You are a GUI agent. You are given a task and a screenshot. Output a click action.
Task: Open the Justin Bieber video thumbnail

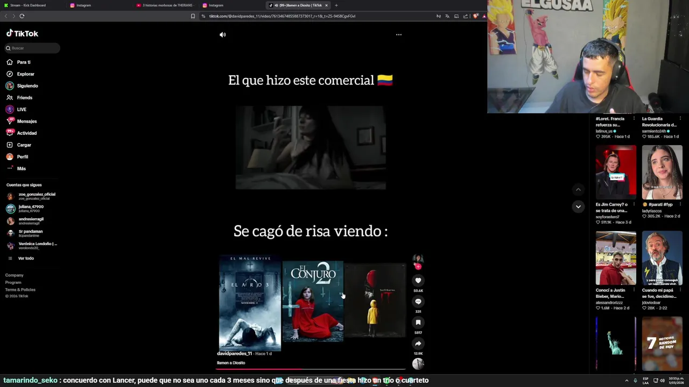(x=616, y=258)
